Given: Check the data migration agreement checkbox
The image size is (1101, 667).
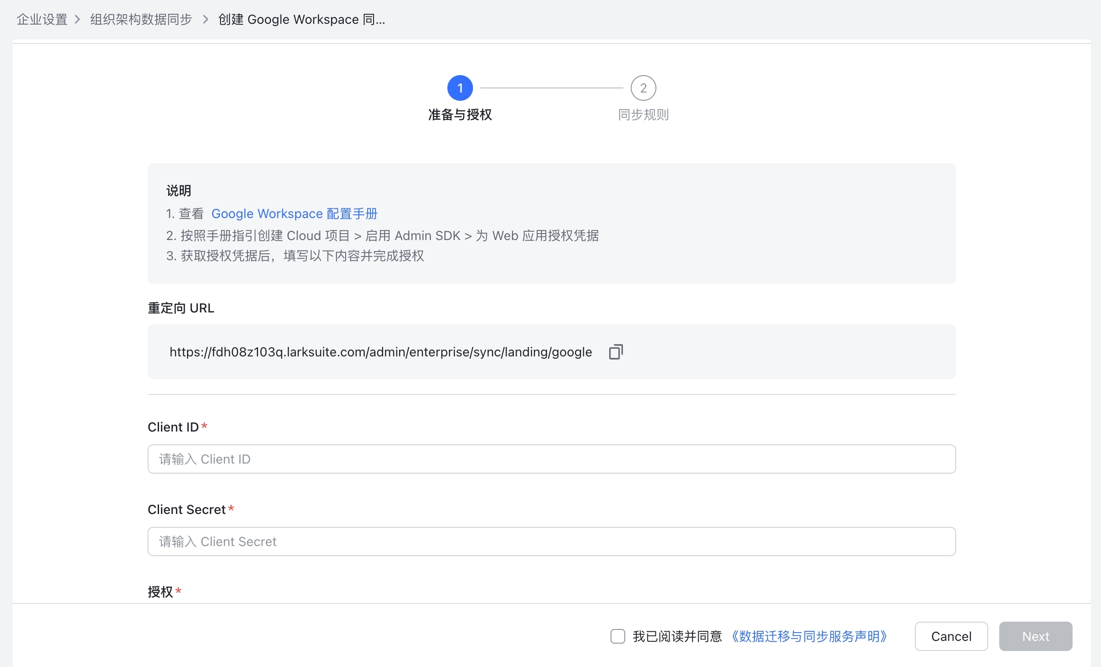Looking at the screenshot, I should tap(617, 636).
